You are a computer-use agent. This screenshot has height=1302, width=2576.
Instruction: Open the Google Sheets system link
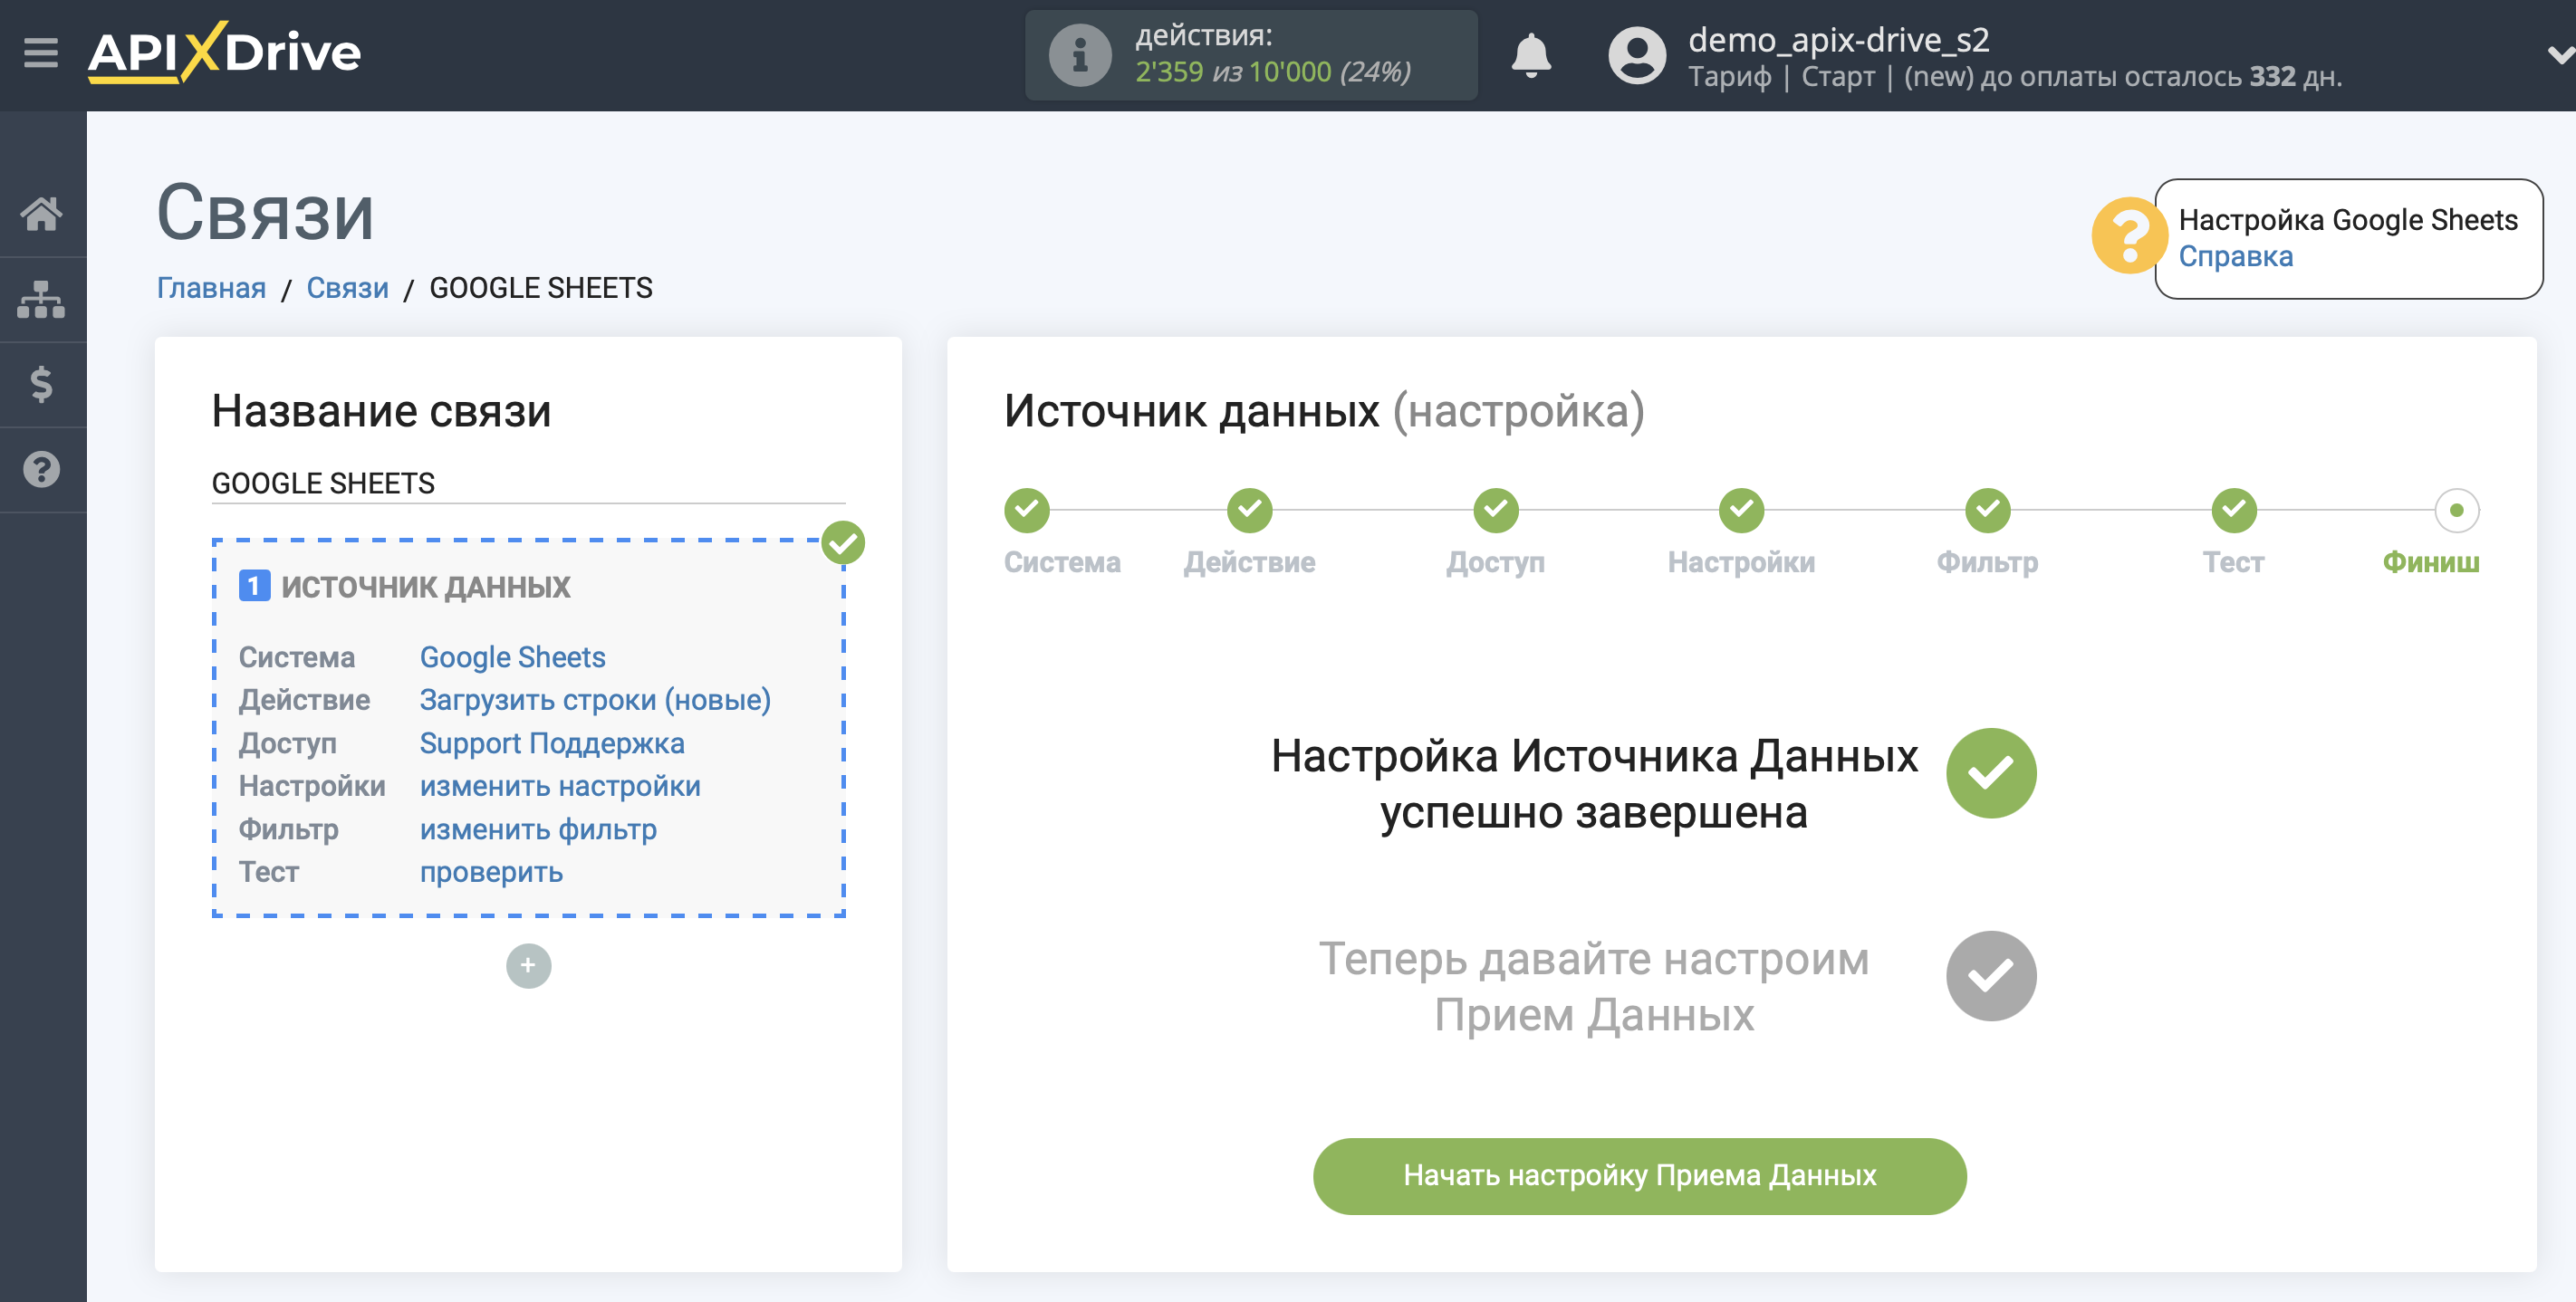512,657
